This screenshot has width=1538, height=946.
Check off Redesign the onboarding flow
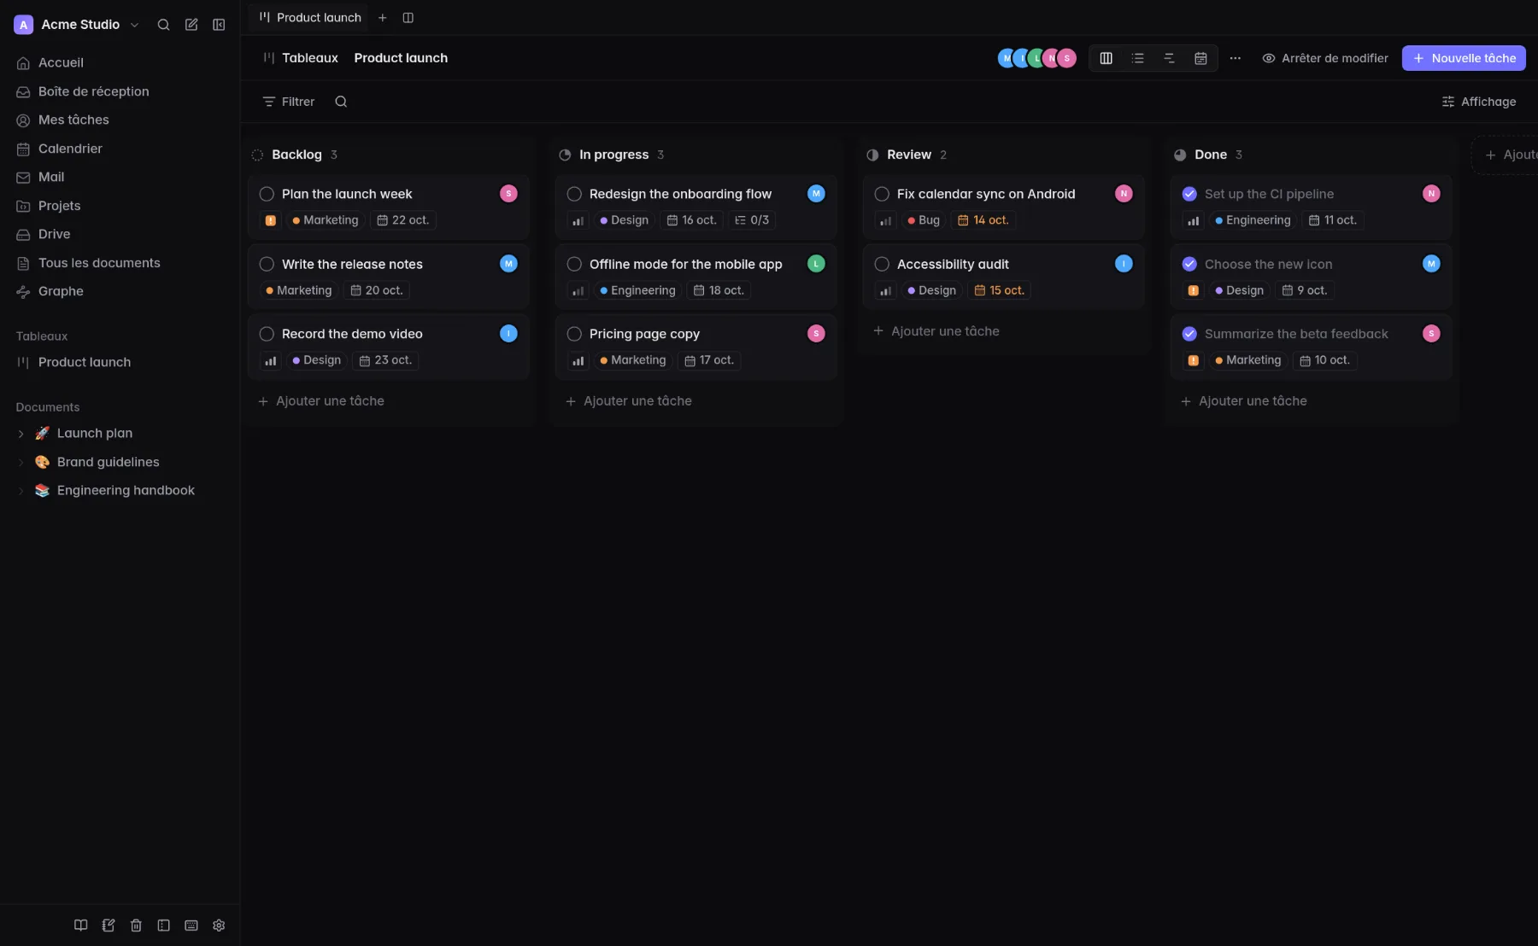coord(574,194)
